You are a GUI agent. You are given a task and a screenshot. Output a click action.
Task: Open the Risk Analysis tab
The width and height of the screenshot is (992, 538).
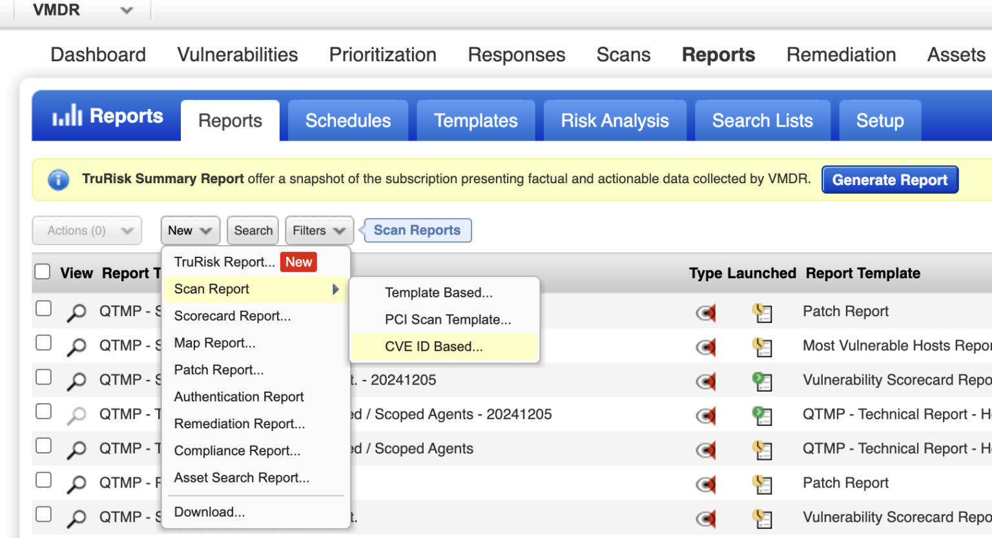click(615, 121)
